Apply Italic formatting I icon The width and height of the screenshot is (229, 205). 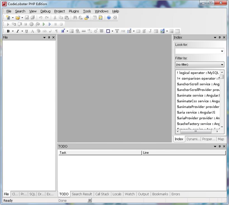coord(18,31)
